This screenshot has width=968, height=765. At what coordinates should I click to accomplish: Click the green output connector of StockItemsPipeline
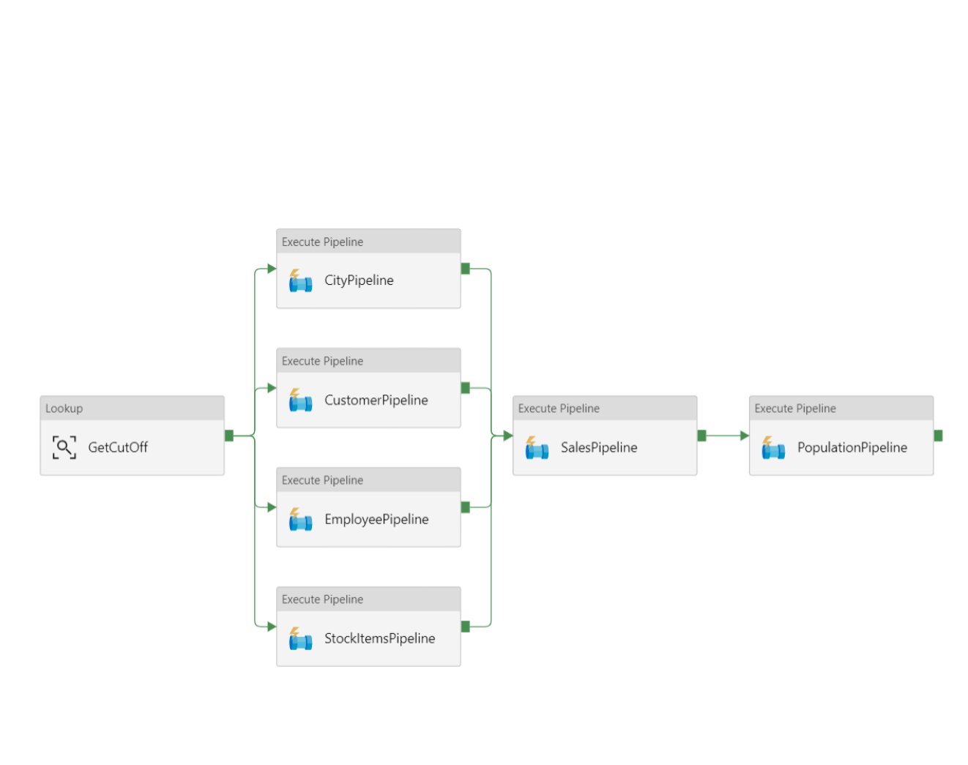(x=466, y=627)
